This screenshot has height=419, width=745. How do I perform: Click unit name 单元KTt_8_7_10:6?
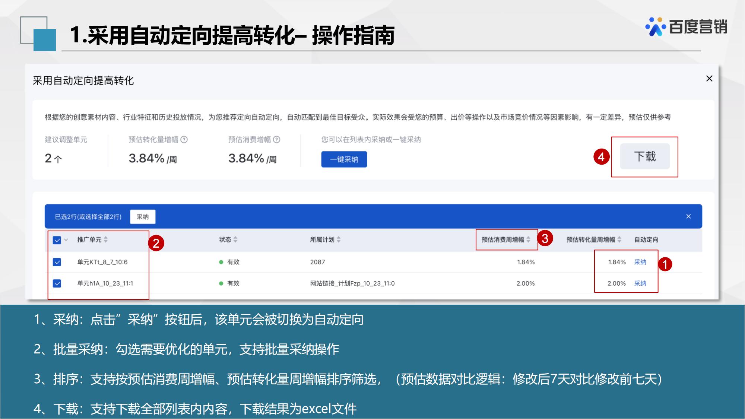point(102,262)
